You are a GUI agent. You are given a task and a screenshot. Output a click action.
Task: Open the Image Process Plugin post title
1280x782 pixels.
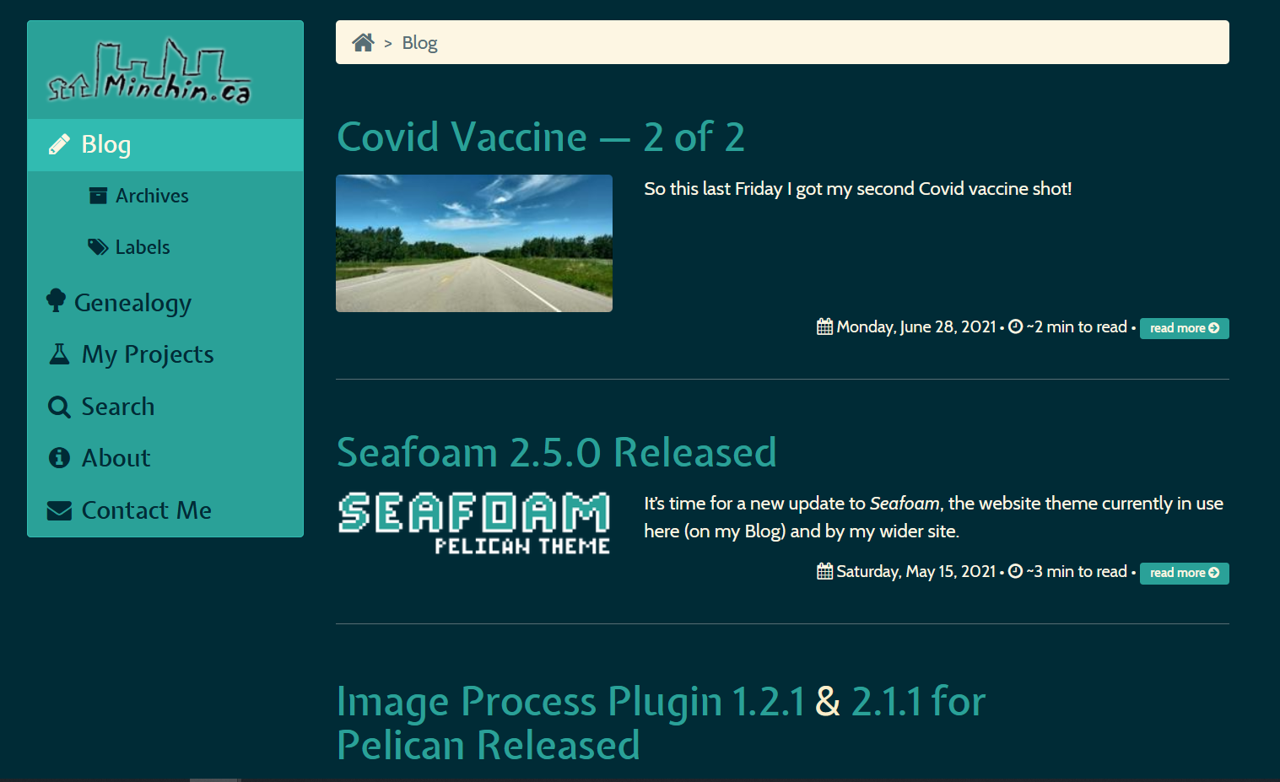(x=661, y=723)
